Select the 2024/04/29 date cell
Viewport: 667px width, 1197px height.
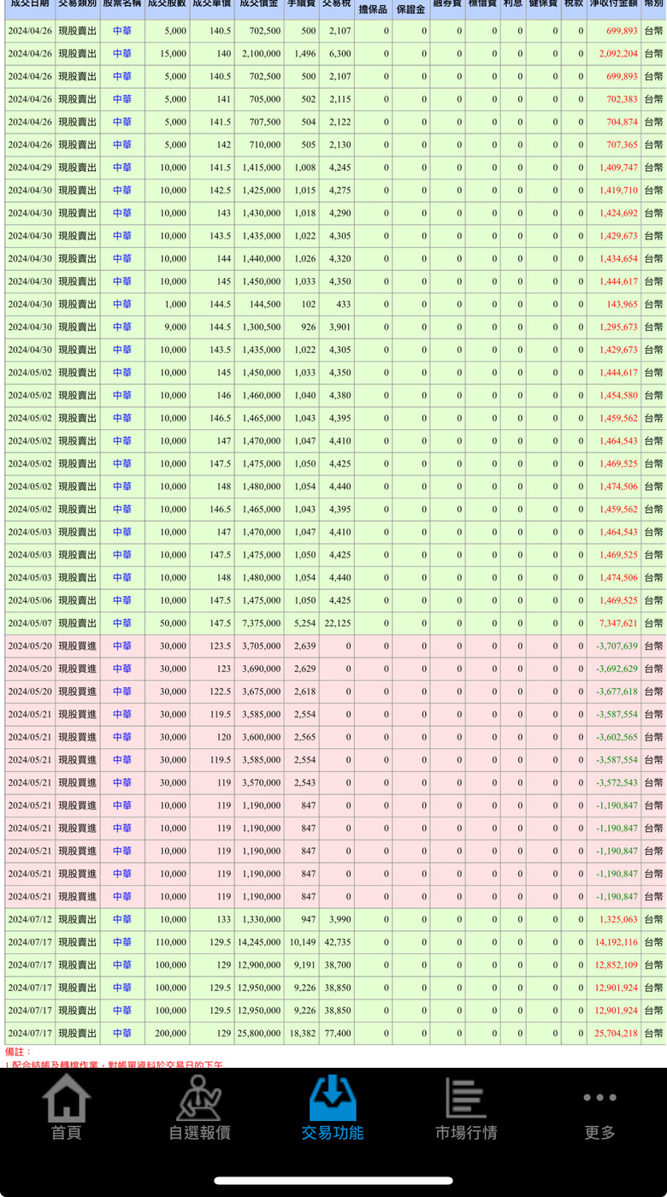click(30, 168)
